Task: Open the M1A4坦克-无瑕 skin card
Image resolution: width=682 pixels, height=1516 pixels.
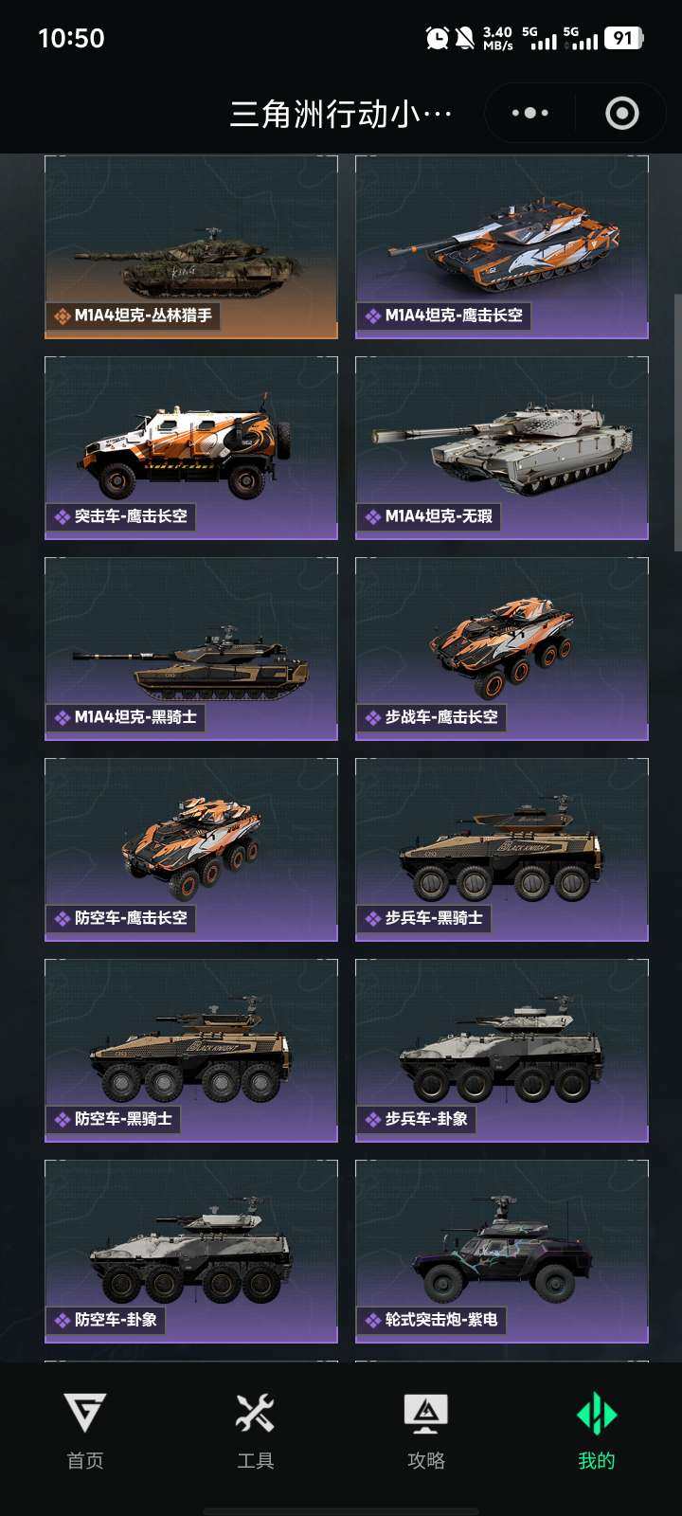Action: tap(502, 448)
